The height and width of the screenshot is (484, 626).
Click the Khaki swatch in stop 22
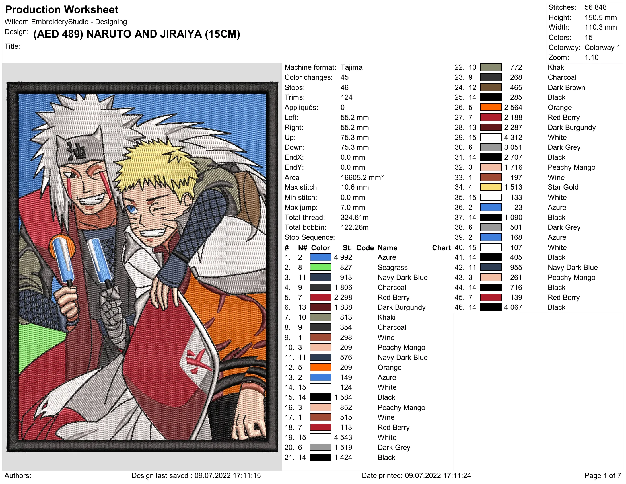click(x=491, y=67)
